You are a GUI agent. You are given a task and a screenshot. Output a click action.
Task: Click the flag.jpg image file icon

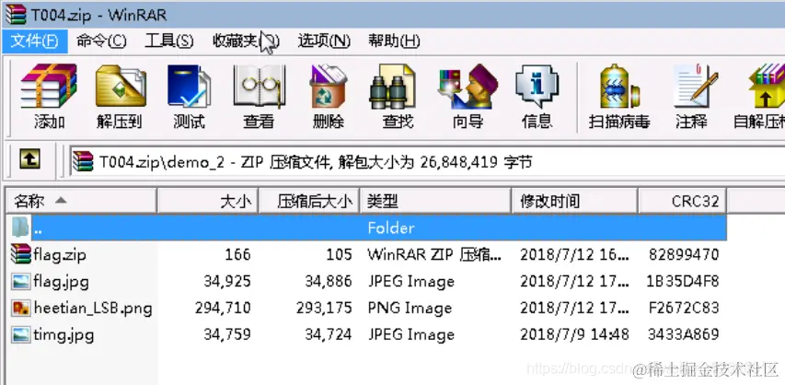(x=20, y=281)
